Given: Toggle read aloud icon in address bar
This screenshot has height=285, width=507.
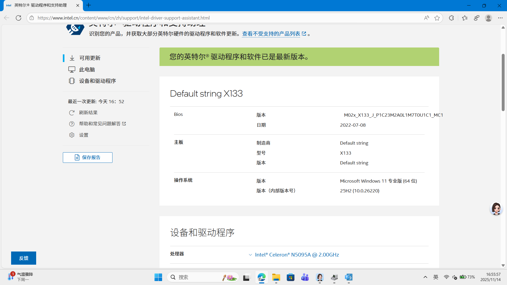Looking at the screenshot, I should click(426, 18).
